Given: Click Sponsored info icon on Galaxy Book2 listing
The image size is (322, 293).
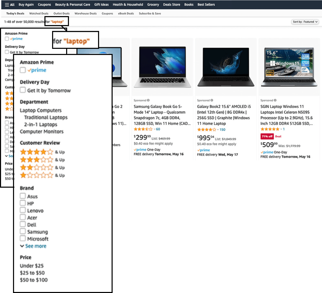Looking at the screenshot, I should tap(212, 100).
